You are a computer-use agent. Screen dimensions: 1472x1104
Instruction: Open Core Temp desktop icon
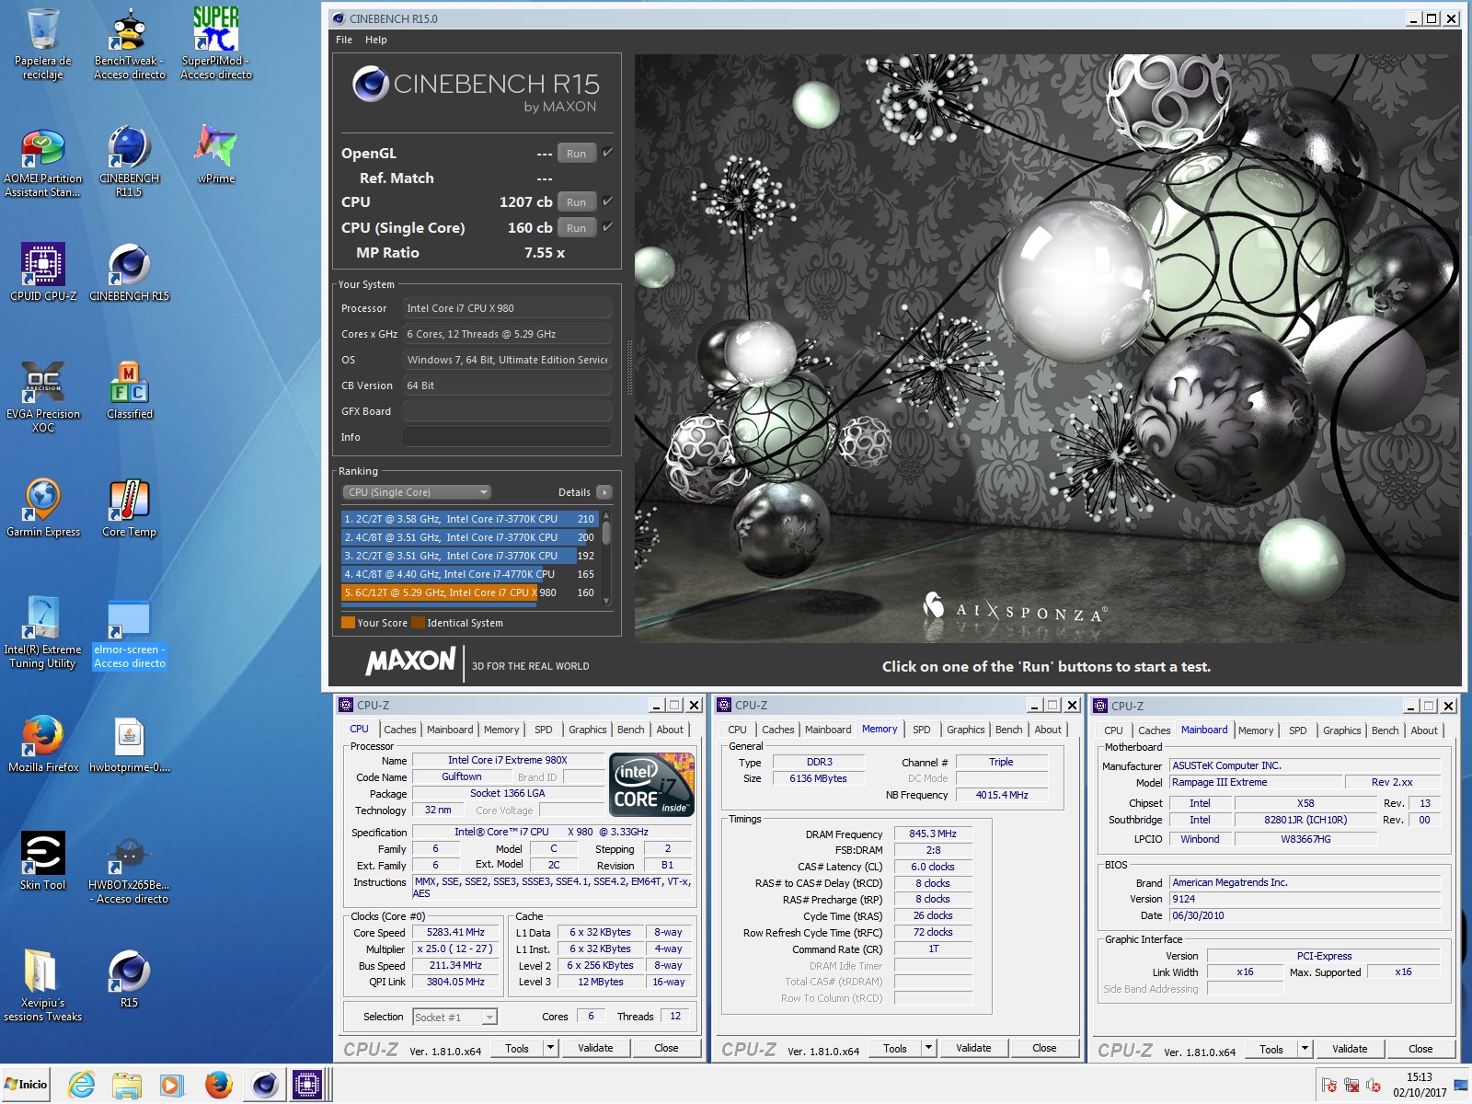129,508
